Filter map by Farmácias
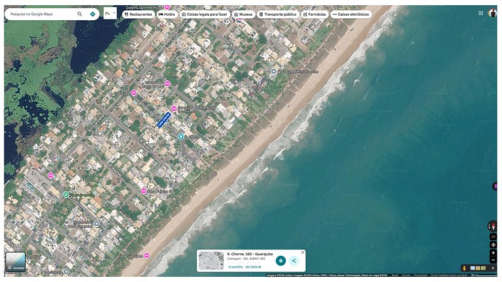Viewport: 502px width, 282px height. point(314,14)
